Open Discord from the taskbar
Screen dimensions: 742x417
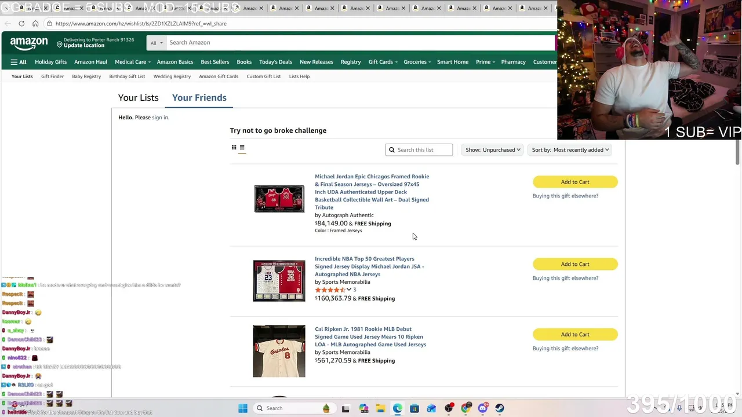tap(483, 408)
